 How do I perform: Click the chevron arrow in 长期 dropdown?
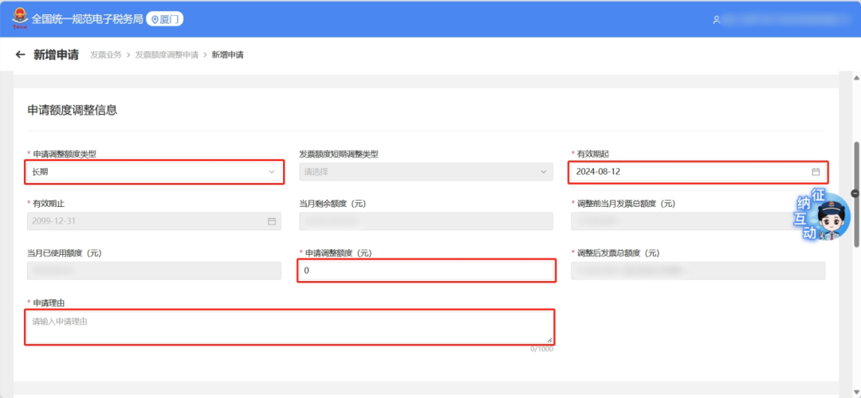[x=271, y=172]
